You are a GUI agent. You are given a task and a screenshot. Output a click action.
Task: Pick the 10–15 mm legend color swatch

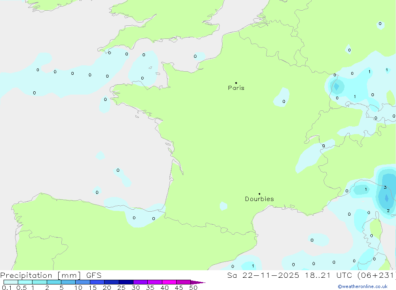click(x=83, y=282)
